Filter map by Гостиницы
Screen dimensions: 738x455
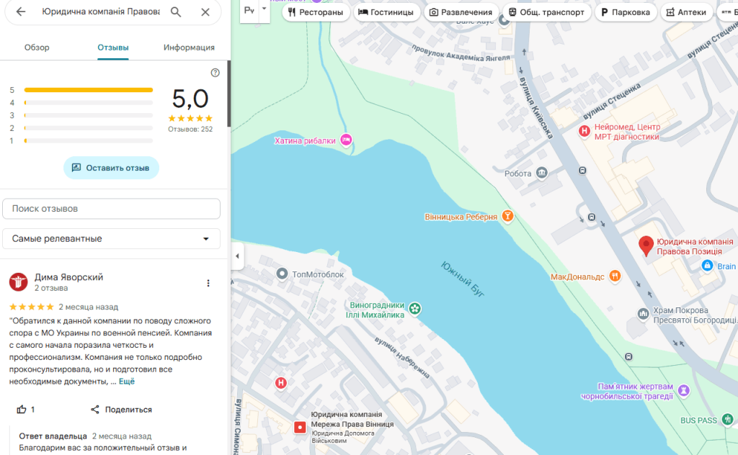click(386, 12)
